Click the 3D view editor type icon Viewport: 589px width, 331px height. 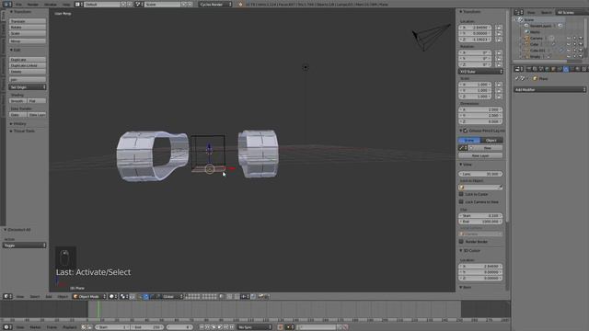7,296
